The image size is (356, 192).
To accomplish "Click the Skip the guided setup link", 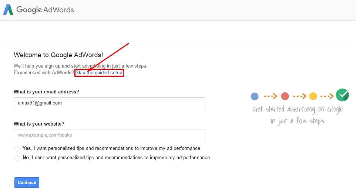I will click(x=99, y=73).
